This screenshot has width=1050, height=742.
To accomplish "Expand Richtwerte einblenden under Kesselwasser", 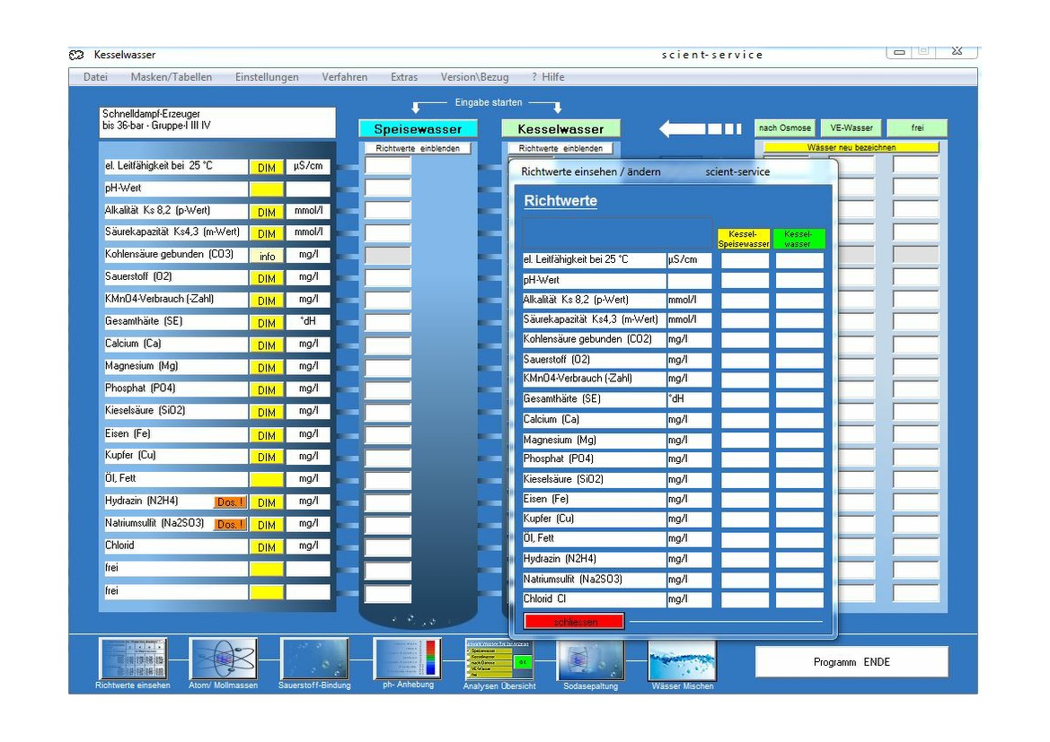I will tap(560, 148).
